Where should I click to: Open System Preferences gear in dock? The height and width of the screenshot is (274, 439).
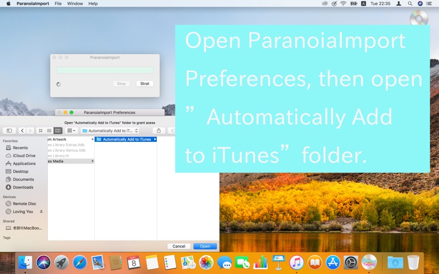pyautogui.click(x=351, y=263)
